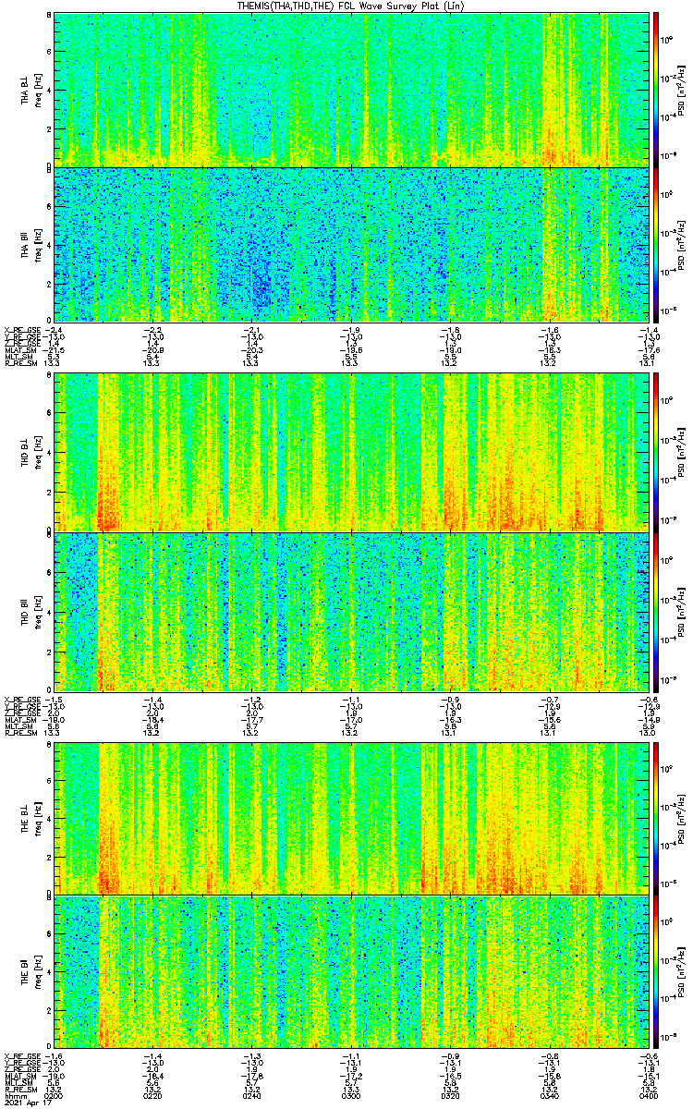This screenshot has width=693, height=1109.
Task: Click the PSD color bar beside THE B-parallel
Action: pyautogui.click(x=656, y=972)
